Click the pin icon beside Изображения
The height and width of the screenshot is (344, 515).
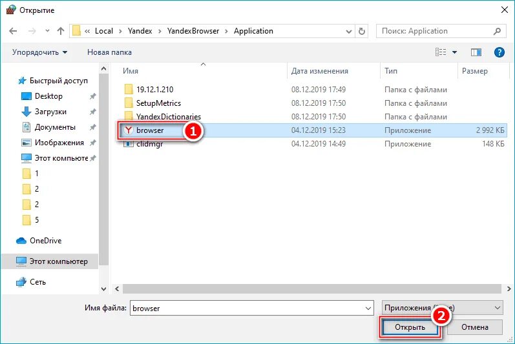pyautogui.click(x=93, y=143)
